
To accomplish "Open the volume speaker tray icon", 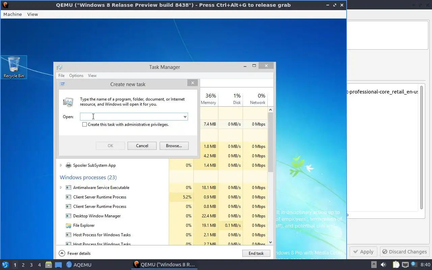I will pyautogui.click(x=383, y=265).
